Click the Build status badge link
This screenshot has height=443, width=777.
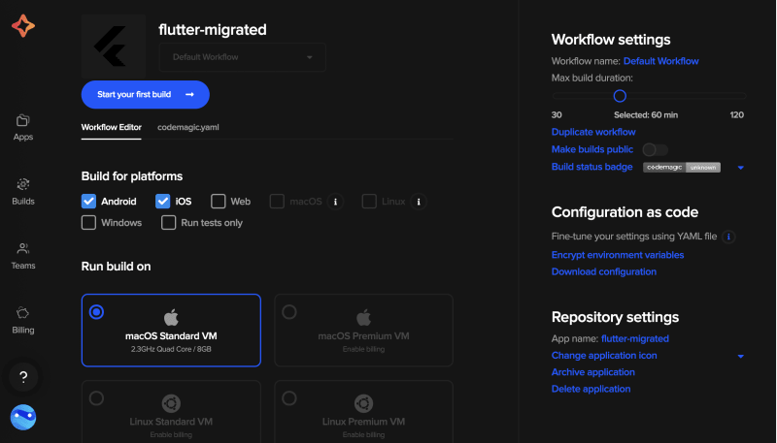(591, 167)
